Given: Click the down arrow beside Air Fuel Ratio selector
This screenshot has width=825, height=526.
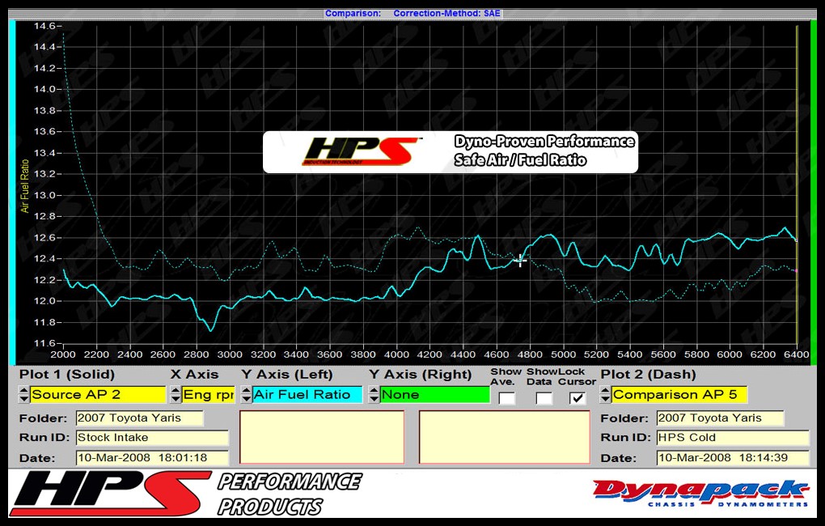Looking at the screenshot, I should 246,399.
